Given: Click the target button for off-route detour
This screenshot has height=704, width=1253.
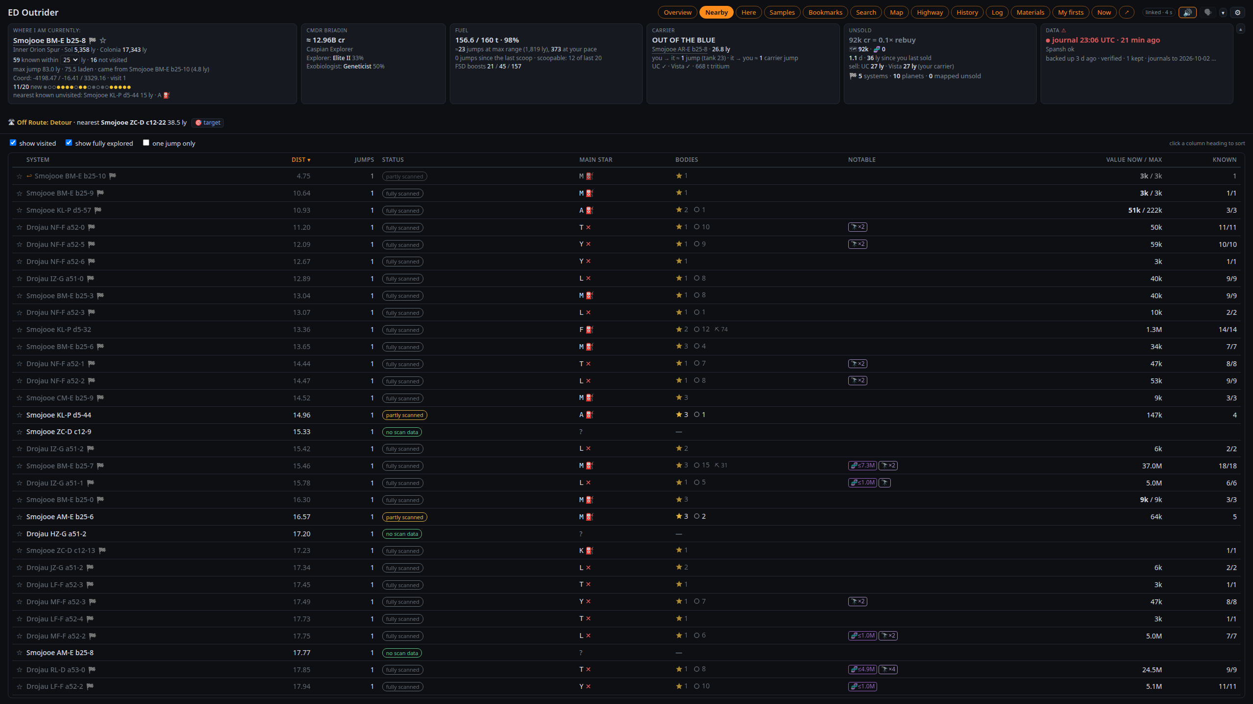Looking at the screenshot, I should click(x=208, y=123).
